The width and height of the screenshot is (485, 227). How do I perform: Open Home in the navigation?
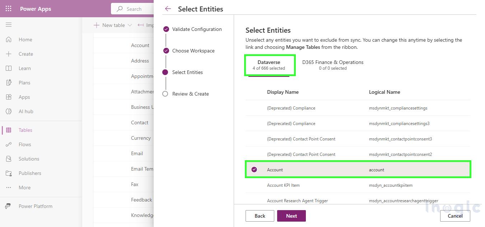(25, 40)
